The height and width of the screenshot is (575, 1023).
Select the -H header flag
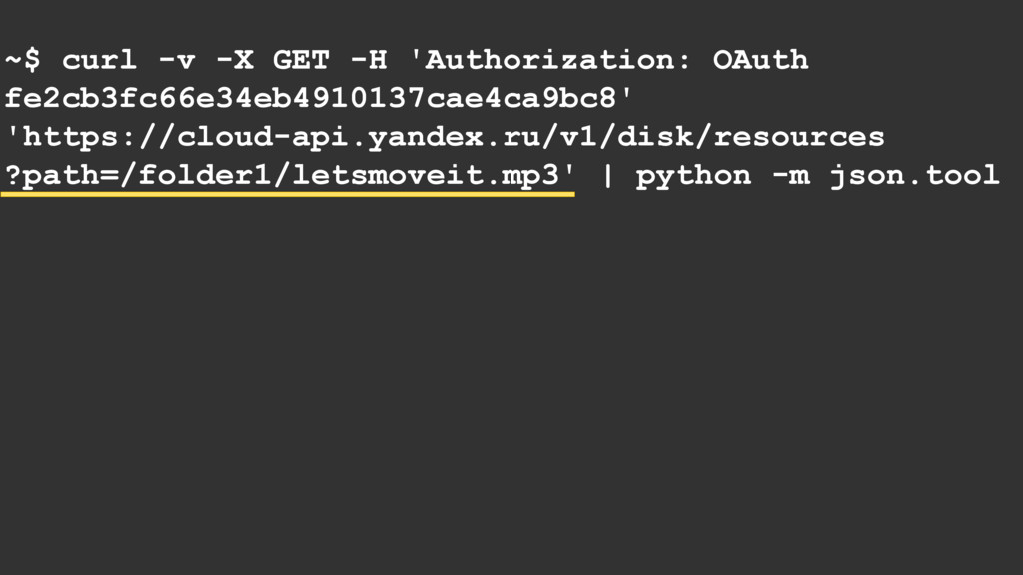[x=369, y=60]
